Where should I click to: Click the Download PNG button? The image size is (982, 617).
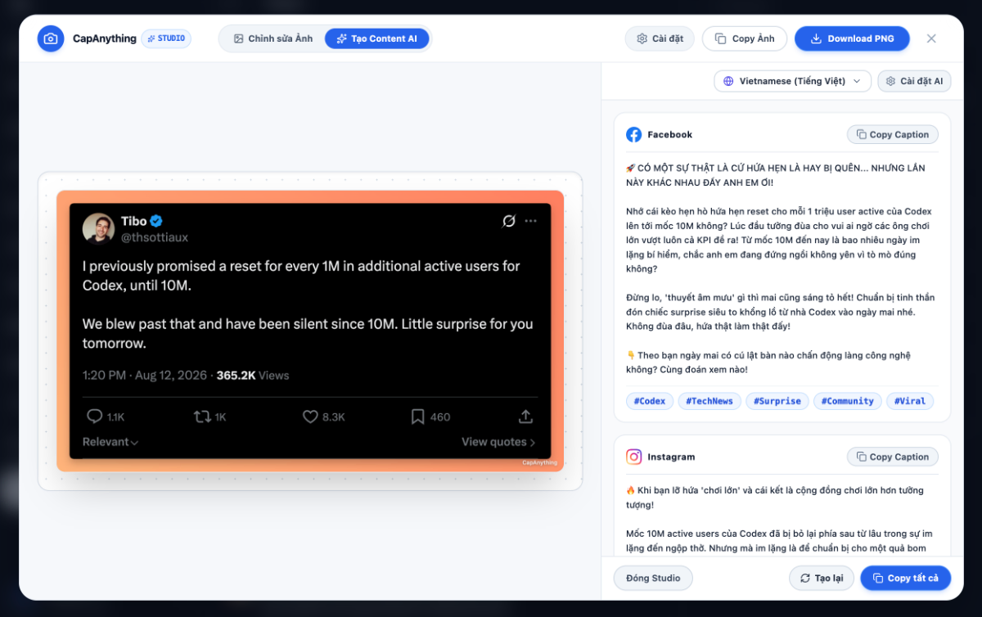(852, 38)
